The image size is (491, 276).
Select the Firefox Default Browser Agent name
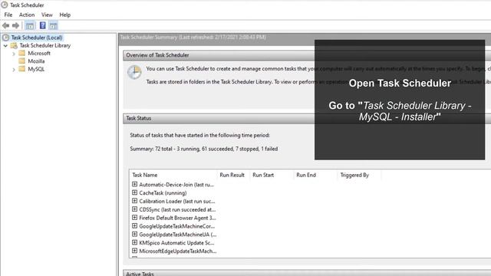pyautogui.click(x=177, y=218)
